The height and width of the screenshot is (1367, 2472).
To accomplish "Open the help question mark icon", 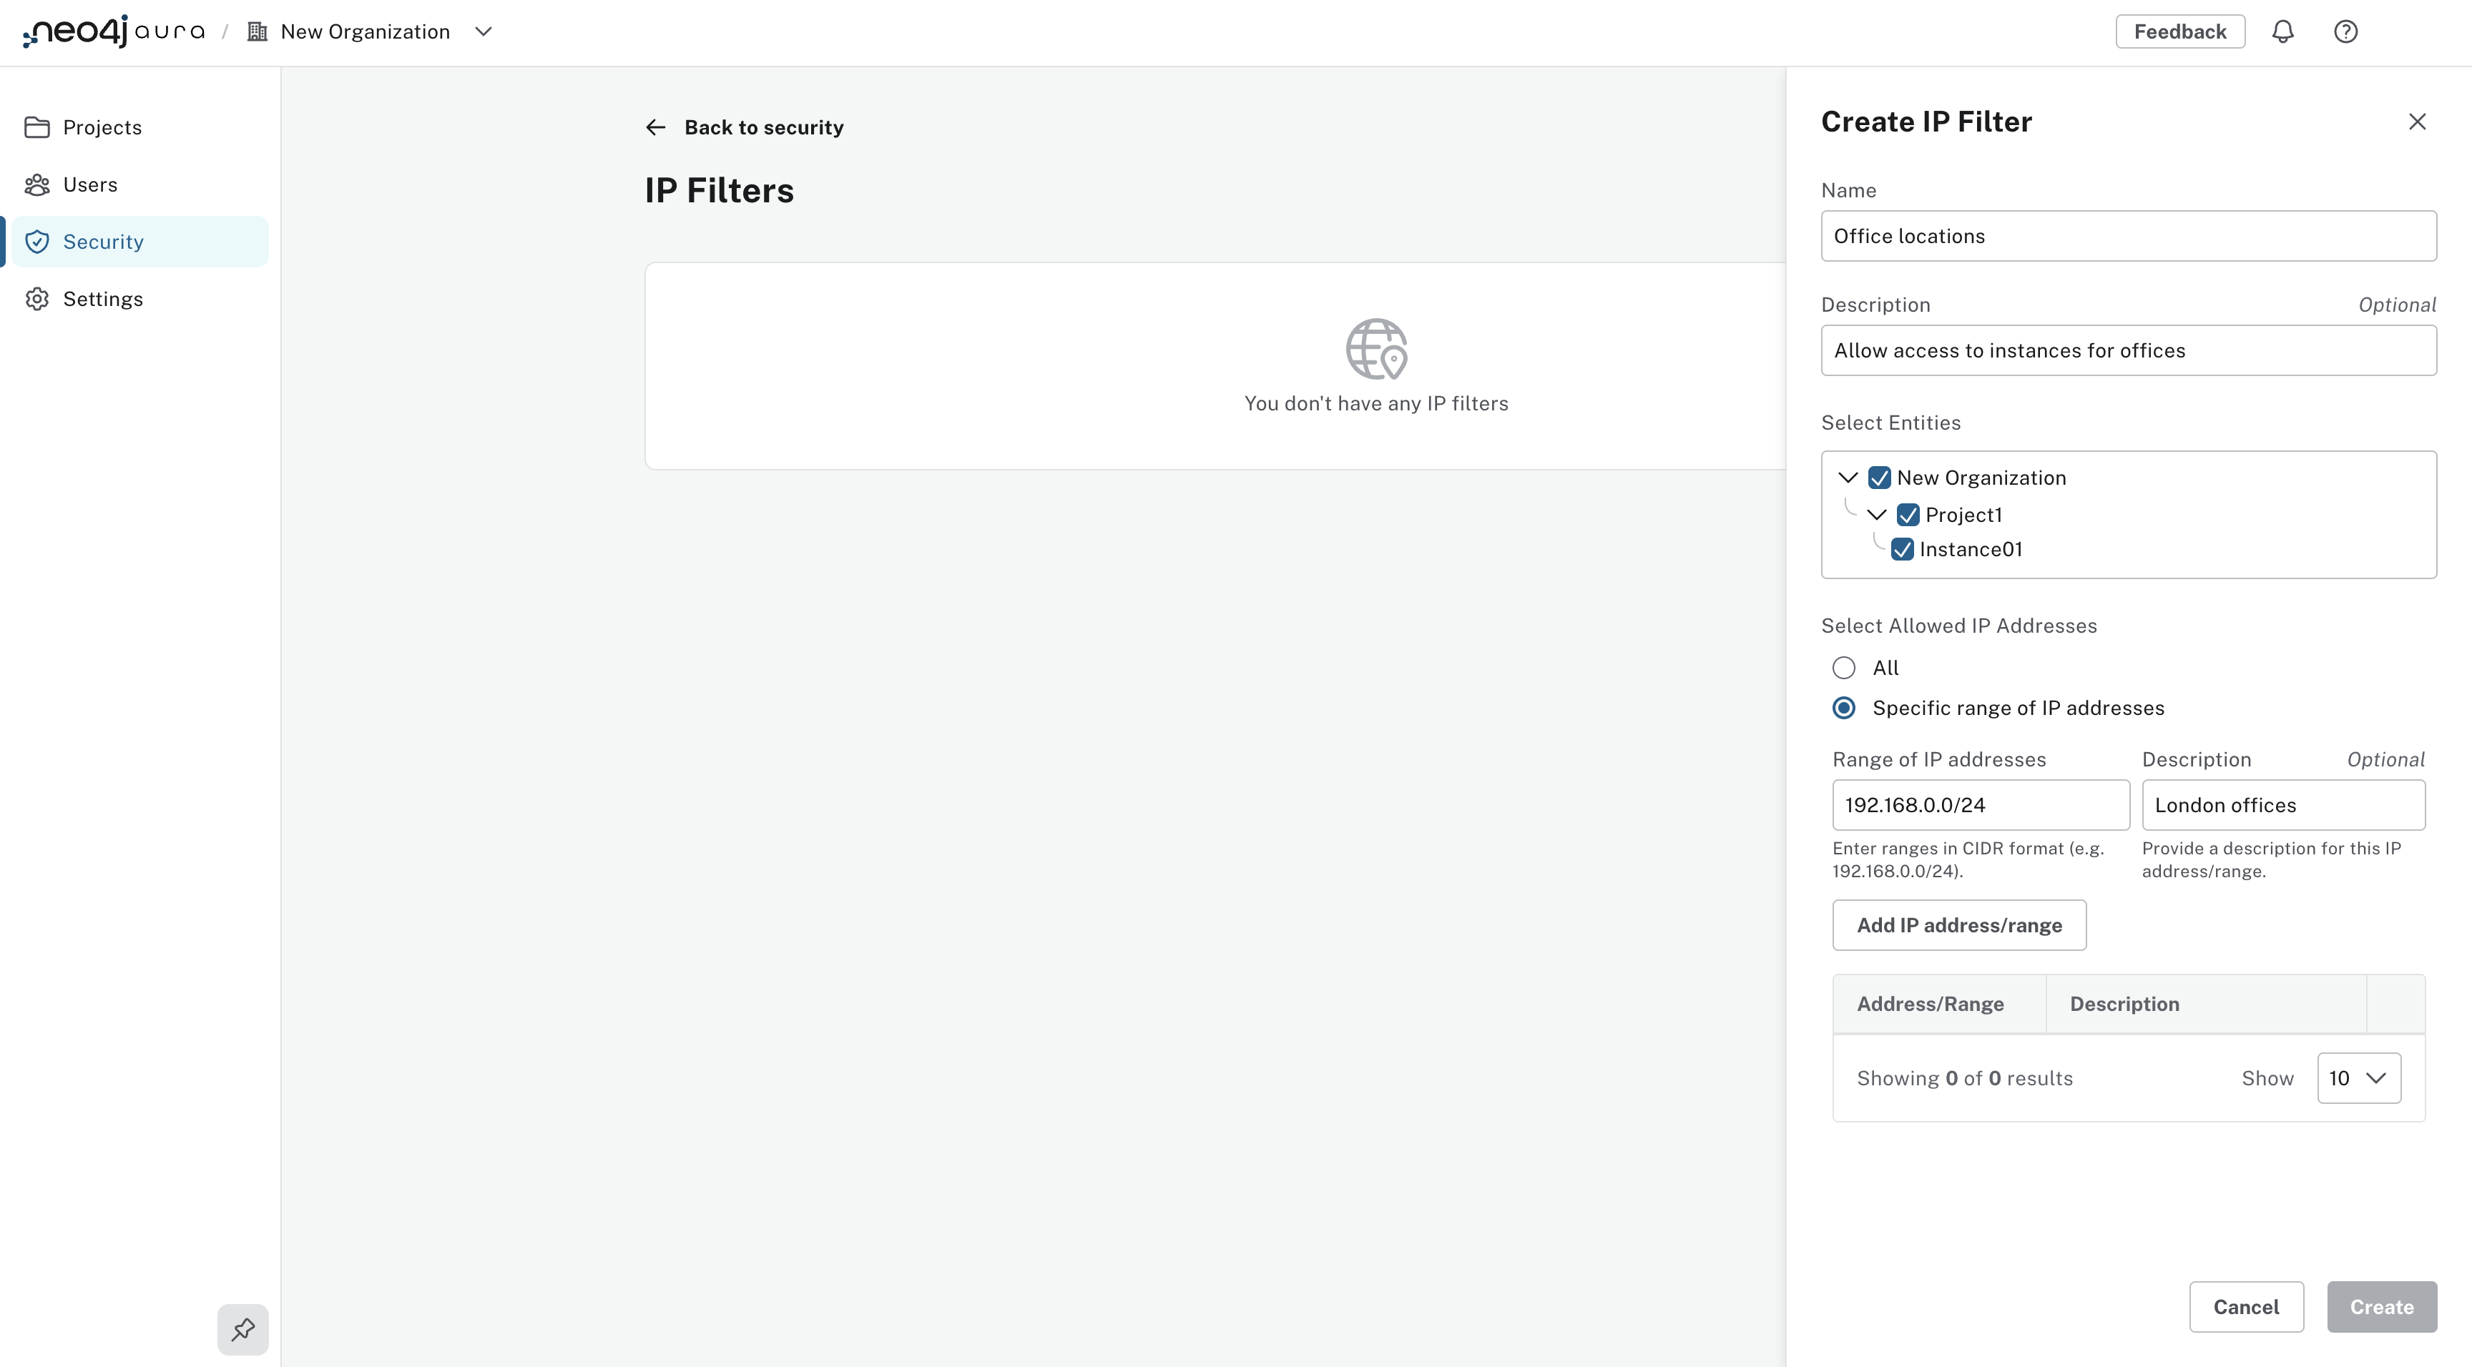I will [2345, 31].
